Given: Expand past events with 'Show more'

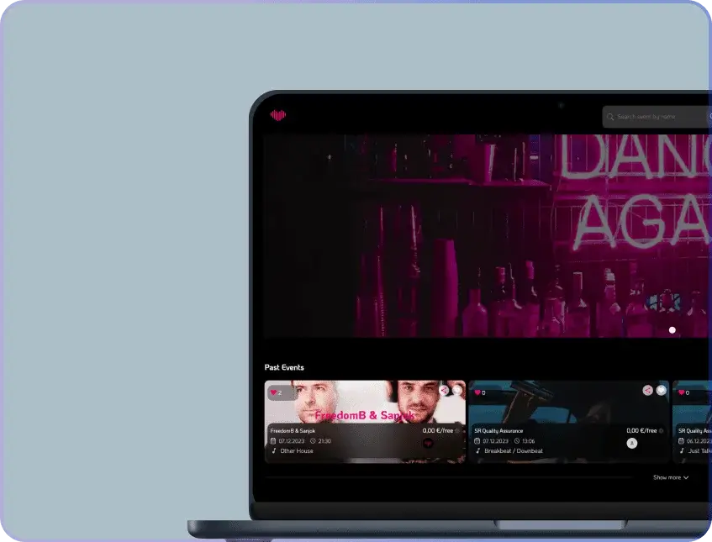Looking at the screenshot, I should 671,477.
